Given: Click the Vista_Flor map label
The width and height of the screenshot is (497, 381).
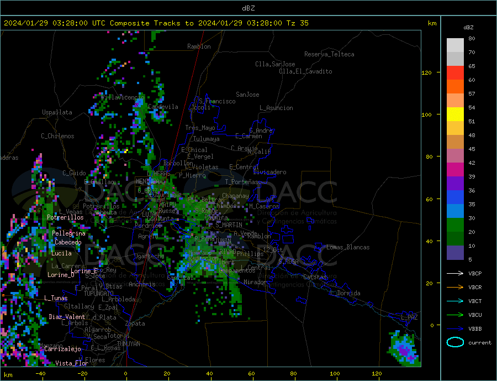Looking at the screenshot, I should coord(72,363).
